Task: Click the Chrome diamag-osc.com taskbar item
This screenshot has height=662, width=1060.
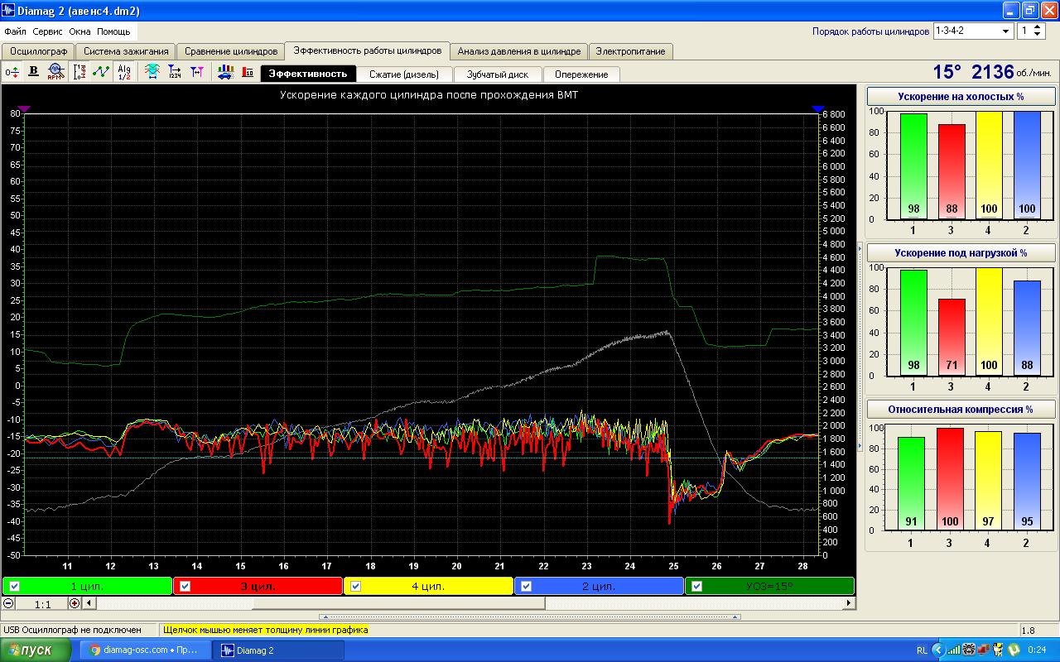Action: (145, 650)
